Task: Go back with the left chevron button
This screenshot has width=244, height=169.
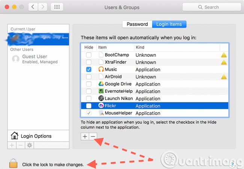Action: (x=33, y=7)
